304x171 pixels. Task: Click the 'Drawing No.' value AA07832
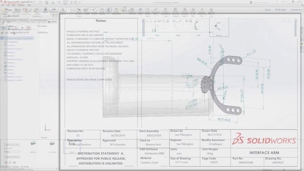pos(277,162)
